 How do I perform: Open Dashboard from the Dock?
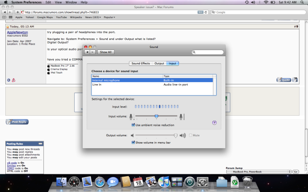[74, 182]
